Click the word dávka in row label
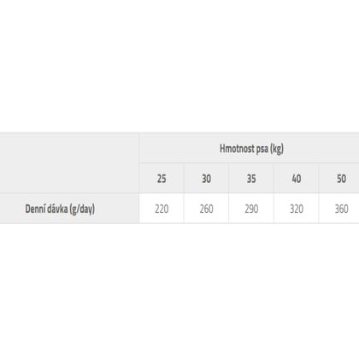This screenshot has height=359, width=359. pos(56,209)
